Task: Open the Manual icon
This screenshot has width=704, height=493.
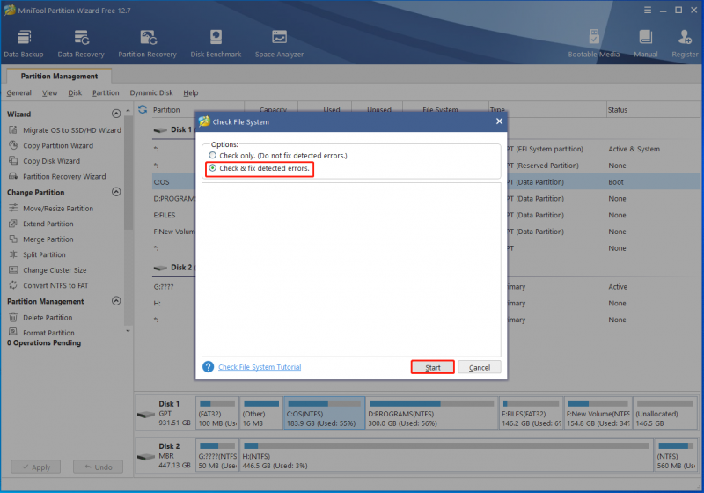Action: (646, 43)
